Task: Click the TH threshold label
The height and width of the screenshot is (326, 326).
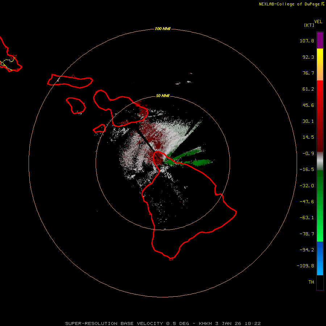Action: [x=311, y=282]
